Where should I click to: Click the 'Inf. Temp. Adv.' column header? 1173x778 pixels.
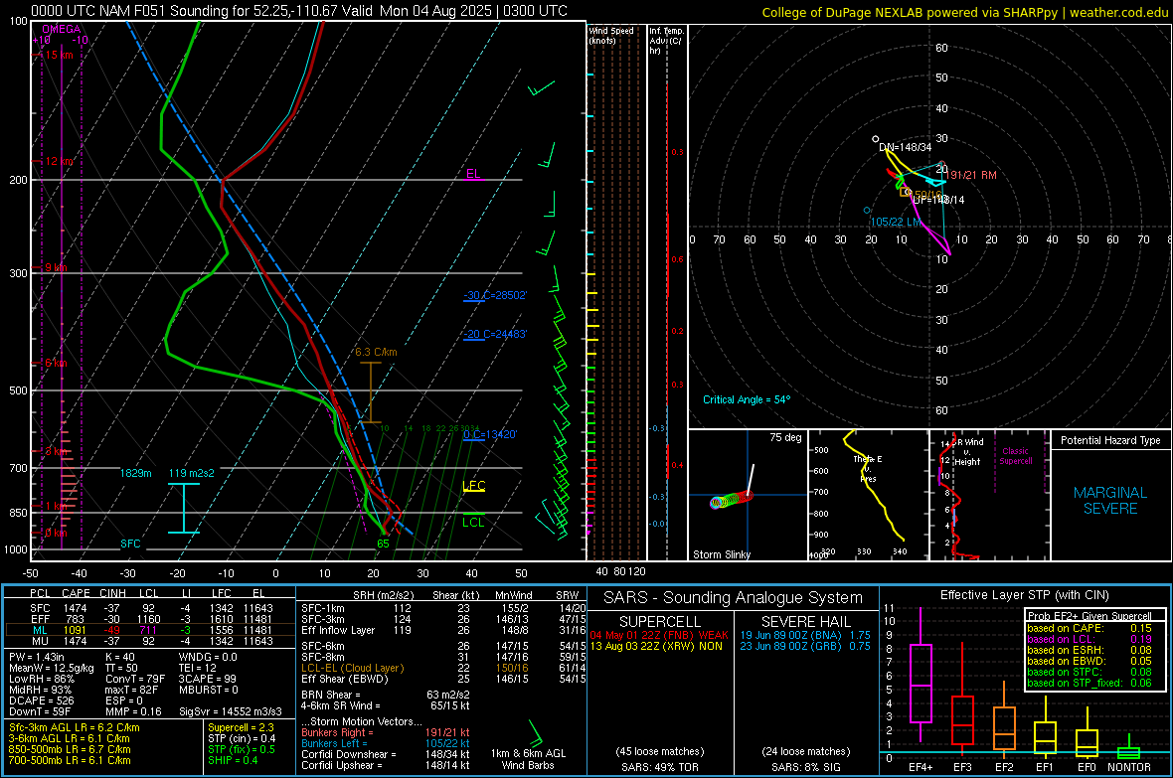(666, 41)
